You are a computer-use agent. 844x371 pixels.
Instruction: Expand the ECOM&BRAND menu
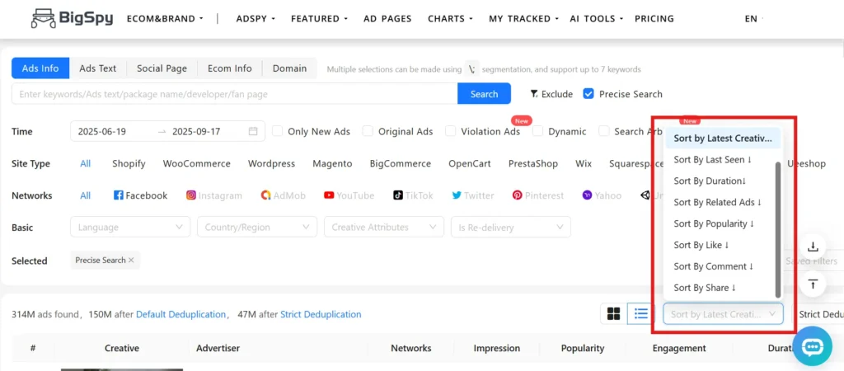click(165, 18)
